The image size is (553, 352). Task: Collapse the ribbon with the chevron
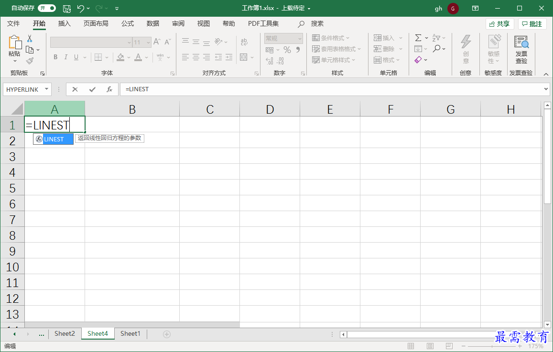[546, 74]
